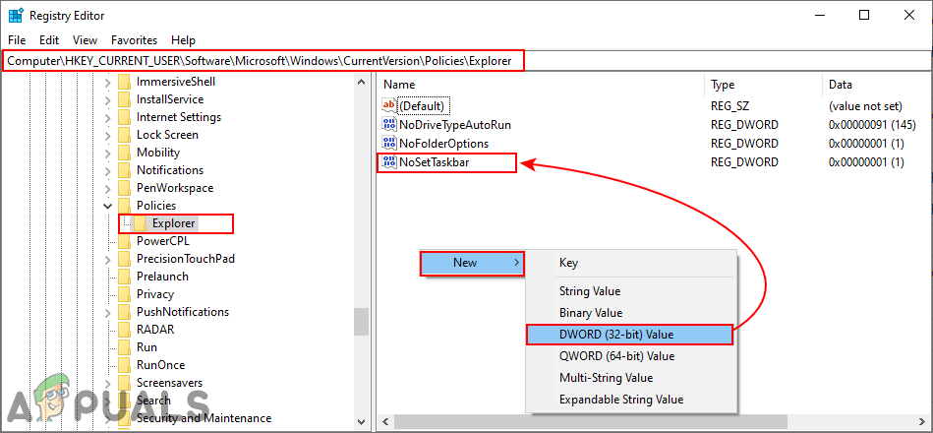933x433 pixels.
Task: Click the Explorer key folder icon
Action: click(140, 223)
